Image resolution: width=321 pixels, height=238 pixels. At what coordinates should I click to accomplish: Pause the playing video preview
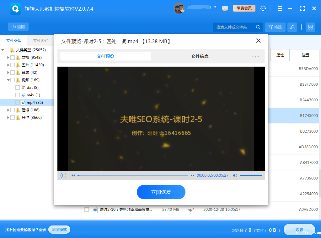[63, 175]
